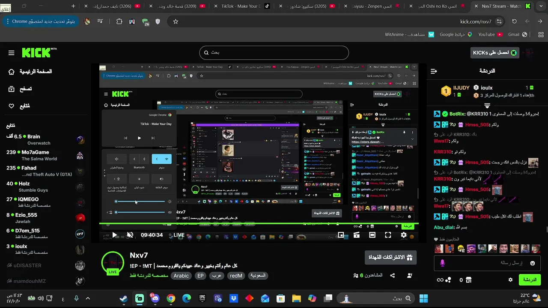Share the Nxv7 stream
Image resolution: width=548 pixels, height=308 pixels.
(393, 275)
